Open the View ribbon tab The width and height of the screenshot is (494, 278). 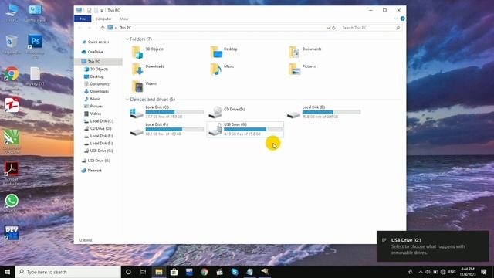point(124,19)
